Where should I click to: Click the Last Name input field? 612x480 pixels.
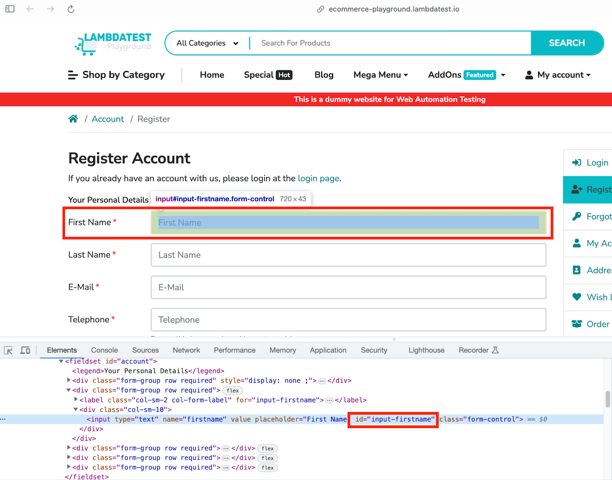tap(348, 255)
